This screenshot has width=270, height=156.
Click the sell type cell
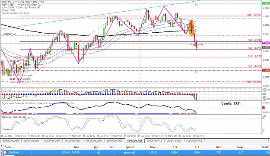tap(97, 153)
